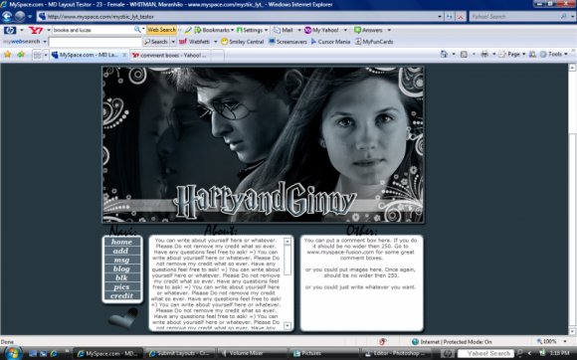
Task: Click the taskbar Yahoo! Search deskbar field
Action: tap(485, 353)
